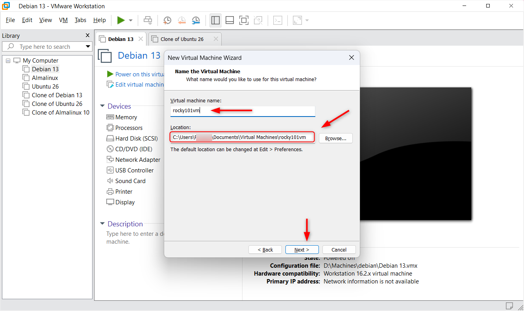The image size is (524, 311).
Task: Collapse the My Computer tree node
Action: (8, 61)
